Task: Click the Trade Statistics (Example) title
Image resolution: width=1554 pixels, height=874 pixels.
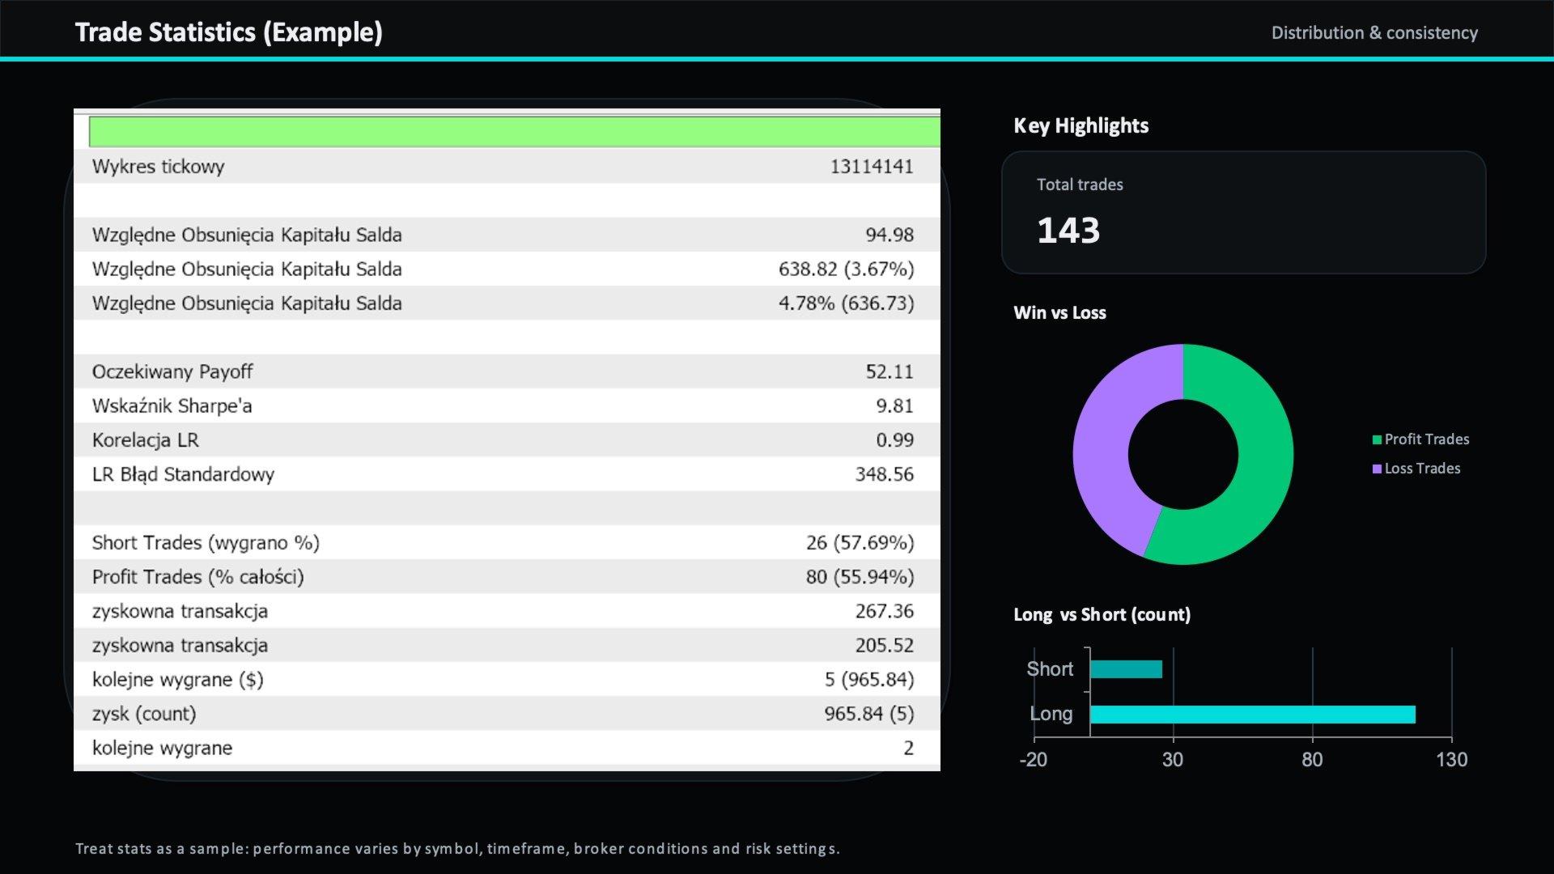Action: pos(229,32)
